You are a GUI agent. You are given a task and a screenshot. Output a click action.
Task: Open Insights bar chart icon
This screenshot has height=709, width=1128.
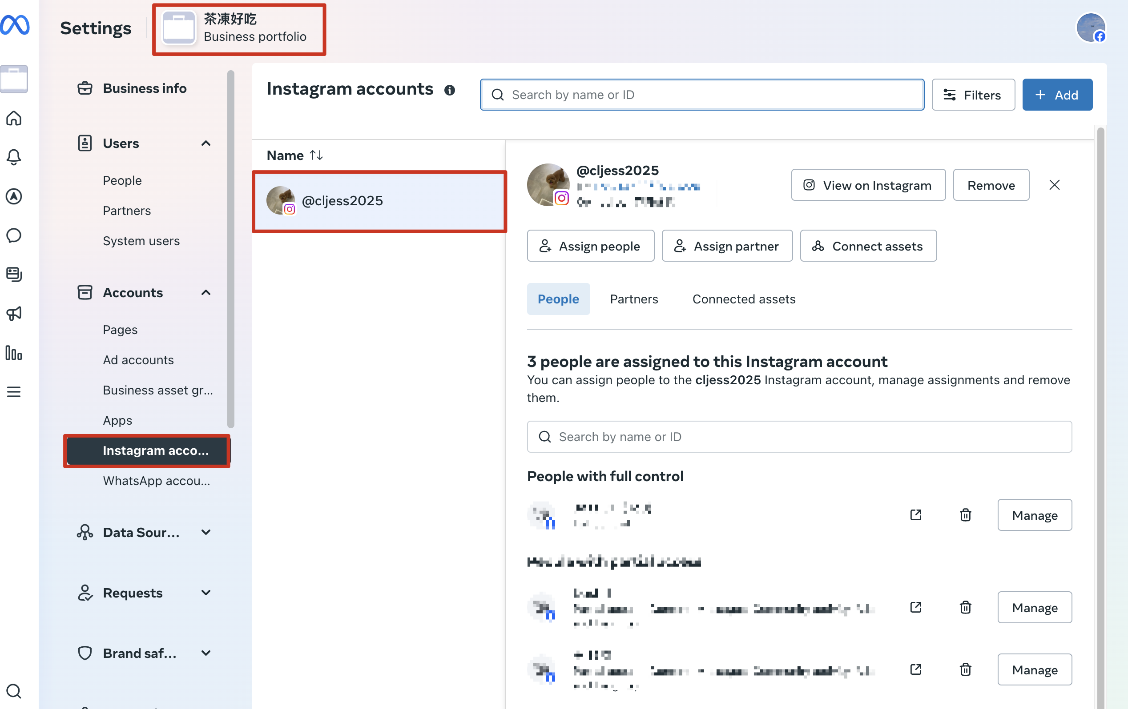[x=14, y=352]
